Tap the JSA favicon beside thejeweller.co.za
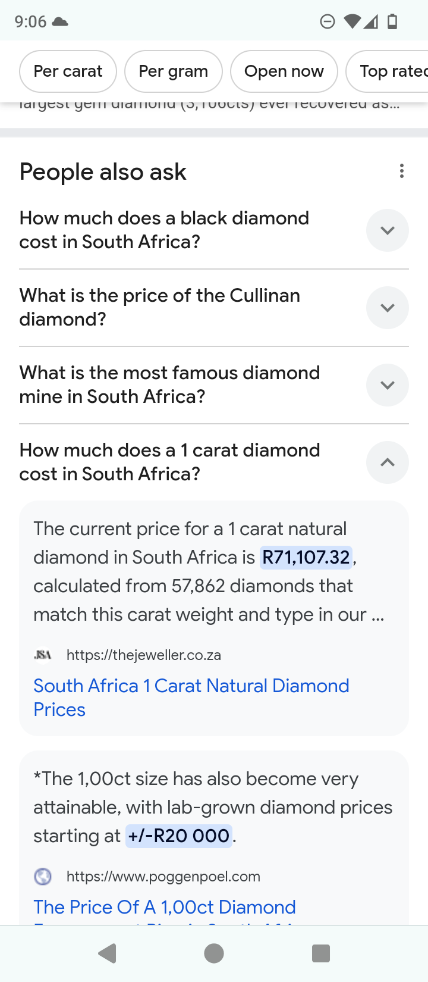 click(x=43, y=655)
